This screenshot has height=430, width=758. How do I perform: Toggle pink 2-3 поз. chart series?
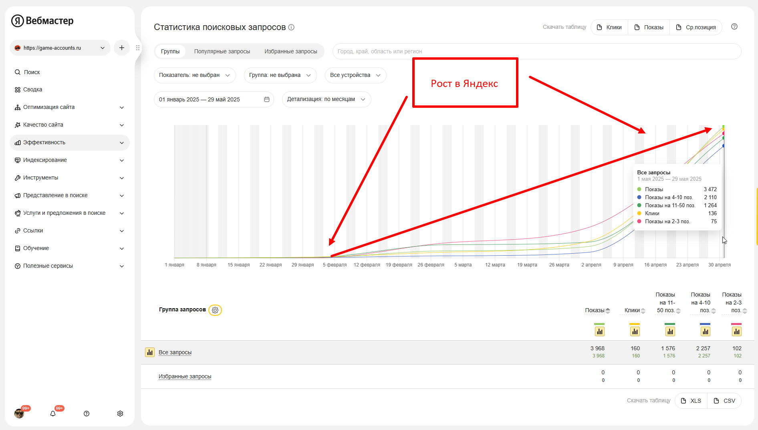(737, 331)
